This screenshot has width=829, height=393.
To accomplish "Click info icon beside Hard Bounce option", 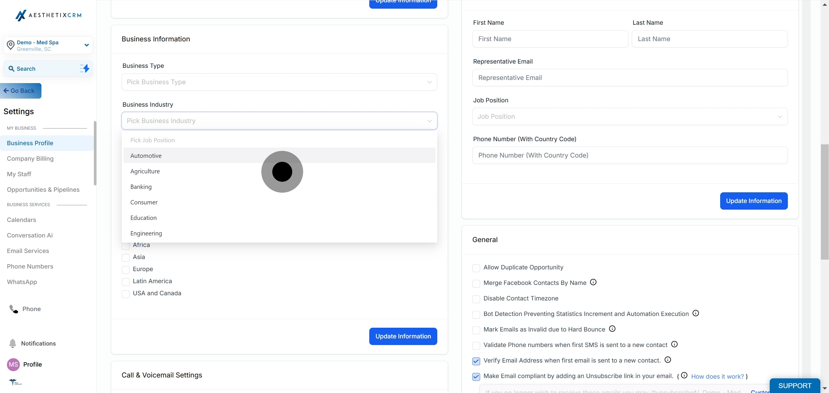I will pyautogui.click(x=612, y=329).
